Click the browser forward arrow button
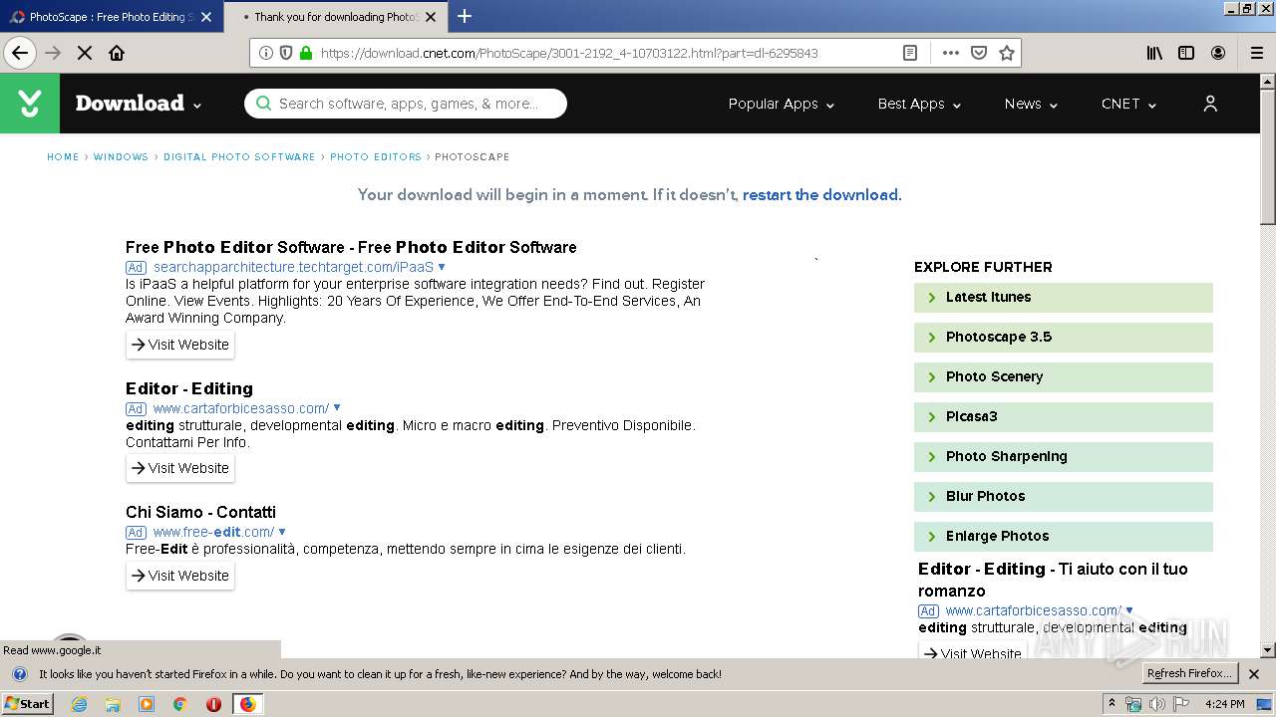The height and width of the screenshot is (717, 1276). click(53, 53)
